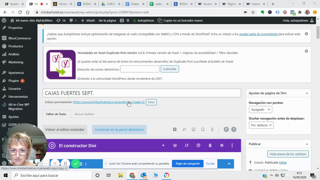Collapse the blue section chevron
Image resolution: width=320 pixels, height=180 pixels.
(x=229, y=163)
